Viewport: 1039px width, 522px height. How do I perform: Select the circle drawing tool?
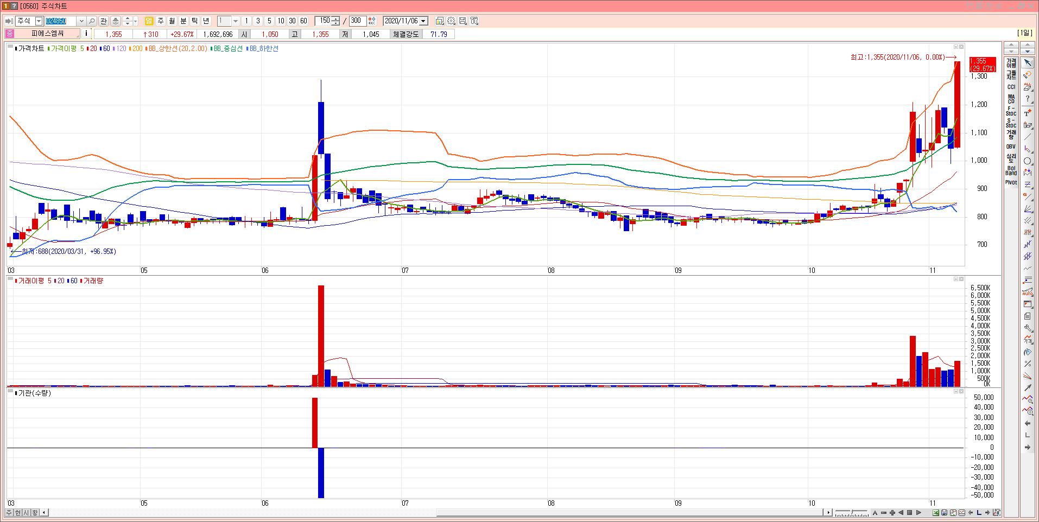(x=1028, y=161)
